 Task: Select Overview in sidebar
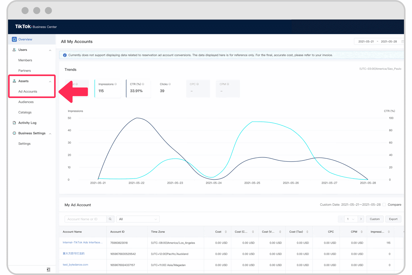tap(32, 39)
